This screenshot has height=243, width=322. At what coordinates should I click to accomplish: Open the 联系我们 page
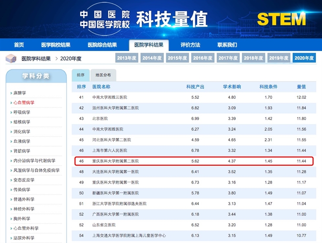227,45
